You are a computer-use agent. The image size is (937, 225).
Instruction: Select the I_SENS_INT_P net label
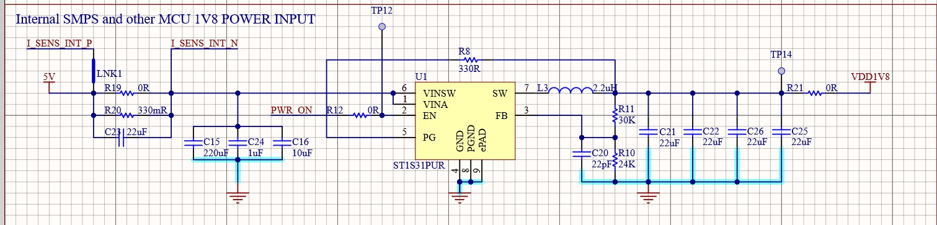[x=59, y=43]
